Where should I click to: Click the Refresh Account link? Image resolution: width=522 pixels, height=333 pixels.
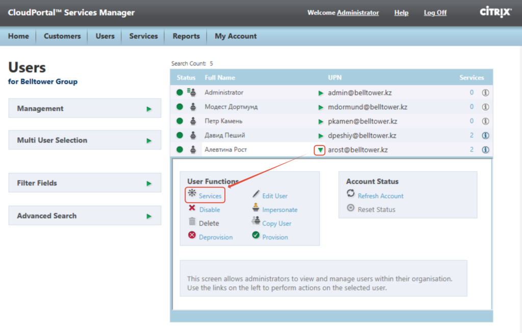[380, 196]
